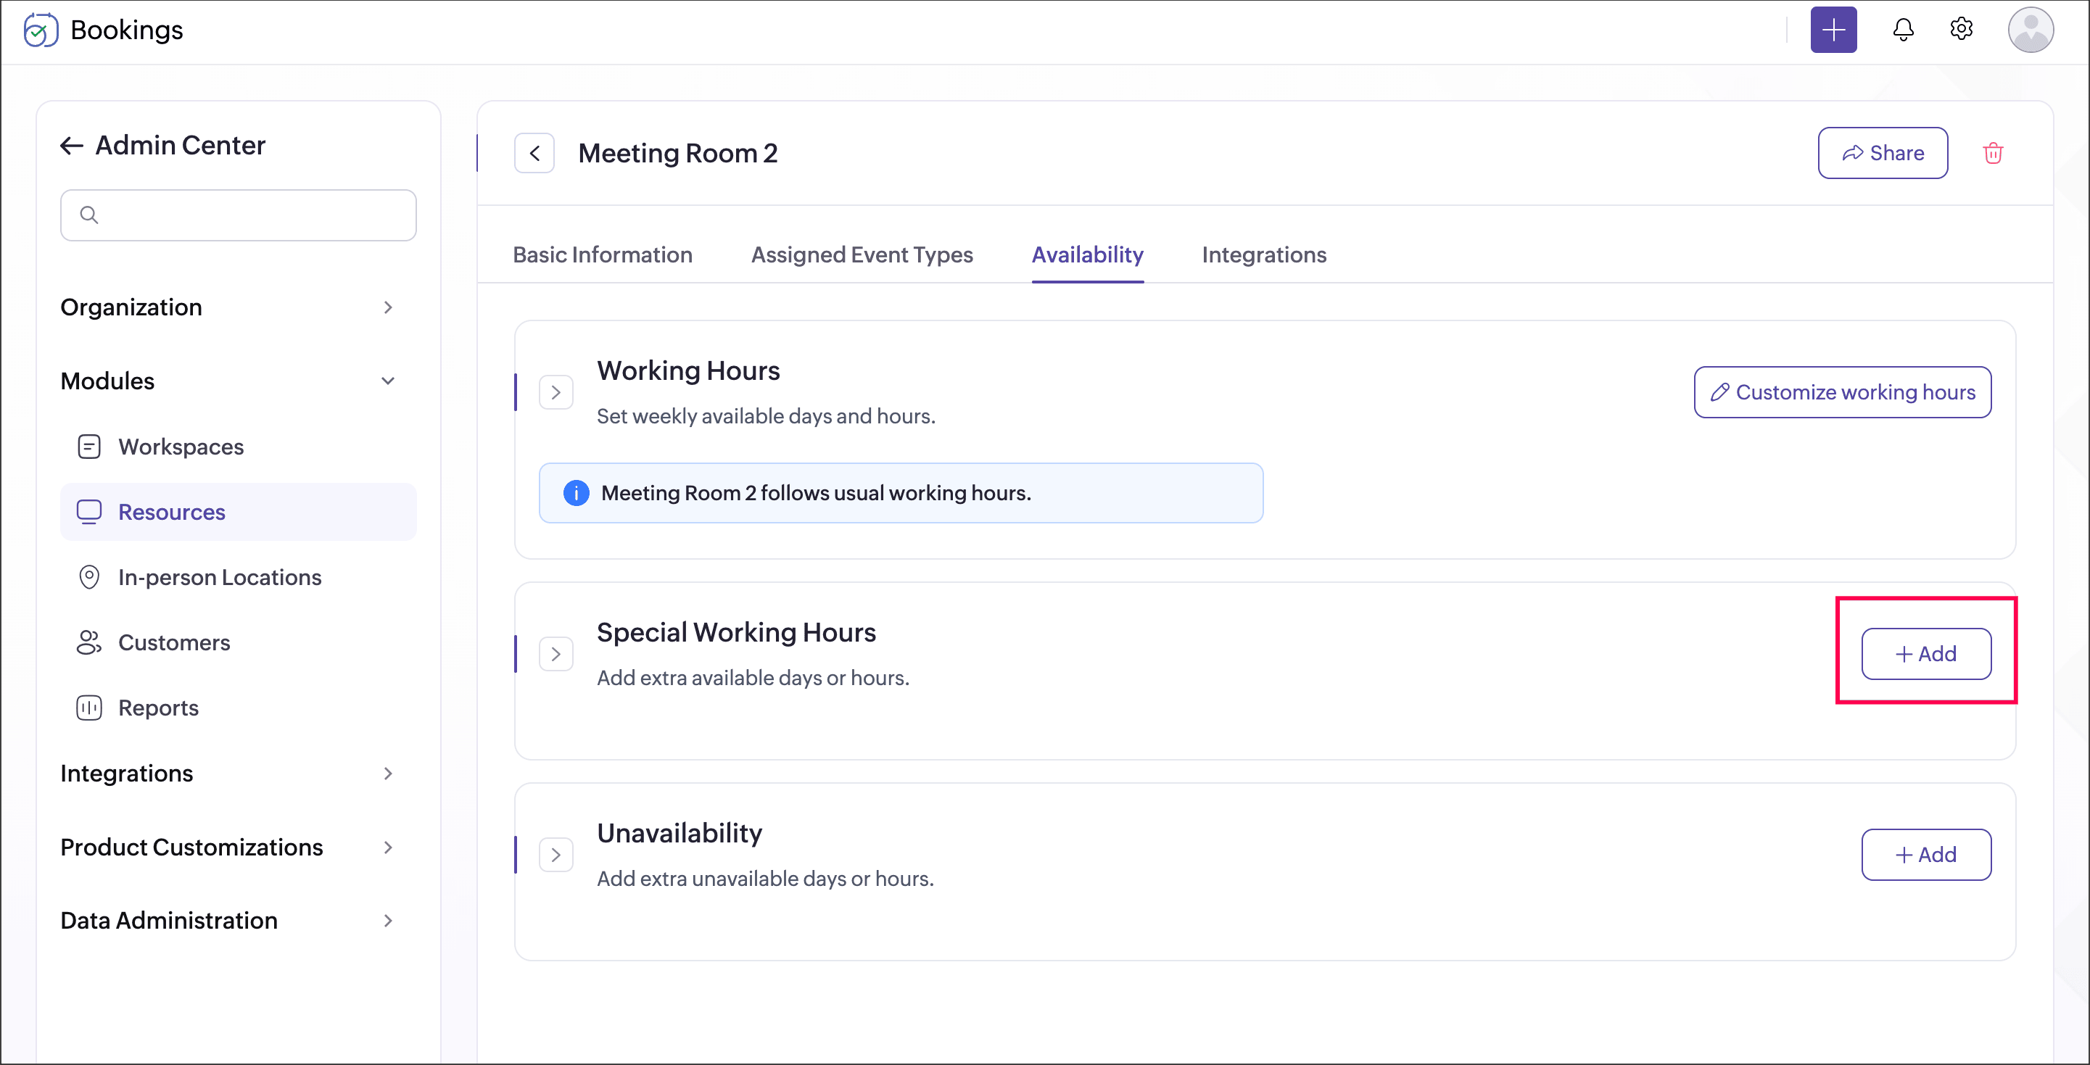2090x1065 pixels.
Task: Switch to the Assigned Event Types tab
Action: [862, 254]
